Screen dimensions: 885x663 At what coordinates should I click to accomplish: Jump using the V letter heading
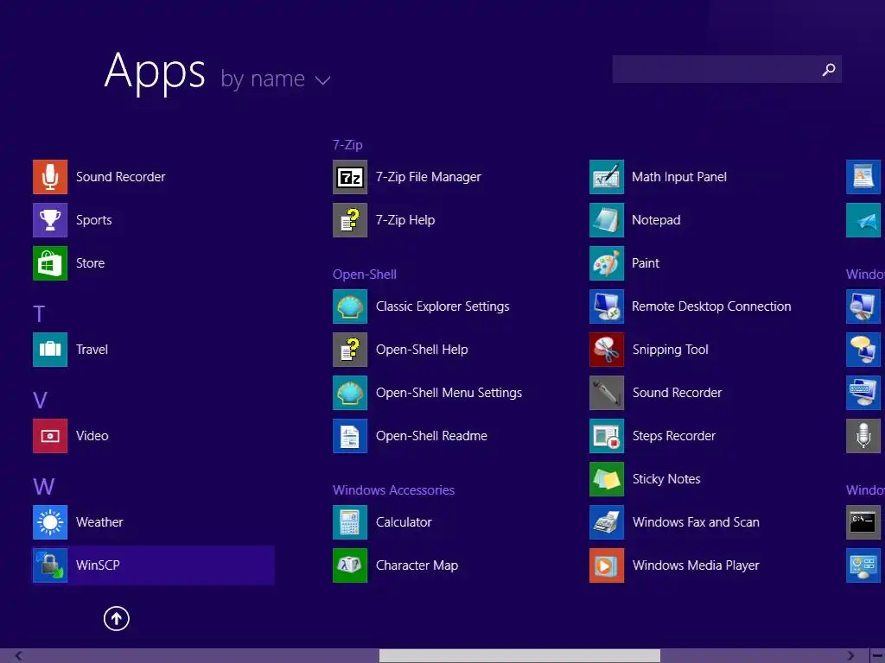(x=40, y=401)
